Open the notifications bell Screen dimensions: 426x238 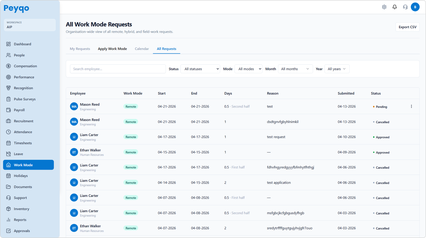[x=395, y=7]
